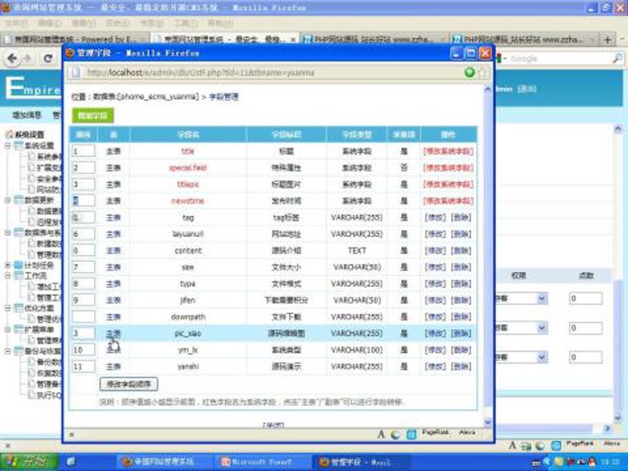Click the 系统设置 folder icon in sidebar tree

(18, 145)
